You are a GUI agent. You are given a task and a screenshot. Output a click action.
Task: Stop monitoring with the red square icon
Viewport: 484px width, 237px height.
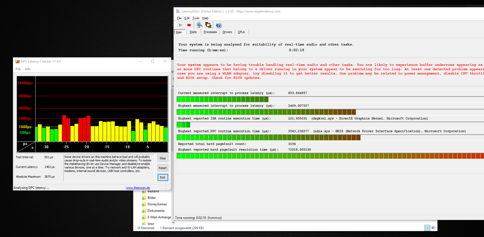click(189, 25)
